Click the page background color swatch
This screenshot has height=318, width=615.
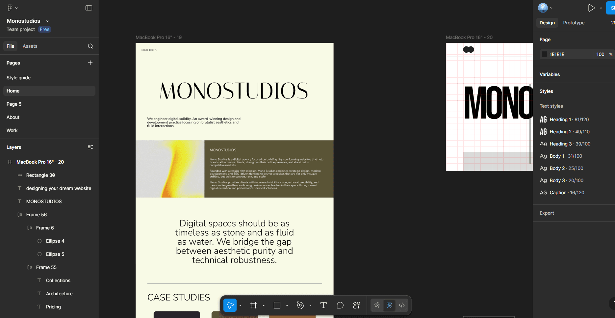545,54
